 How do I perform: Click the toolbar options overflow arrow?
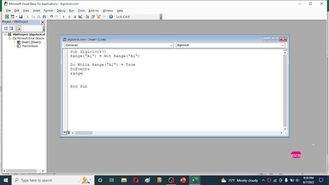click(161, 17)
